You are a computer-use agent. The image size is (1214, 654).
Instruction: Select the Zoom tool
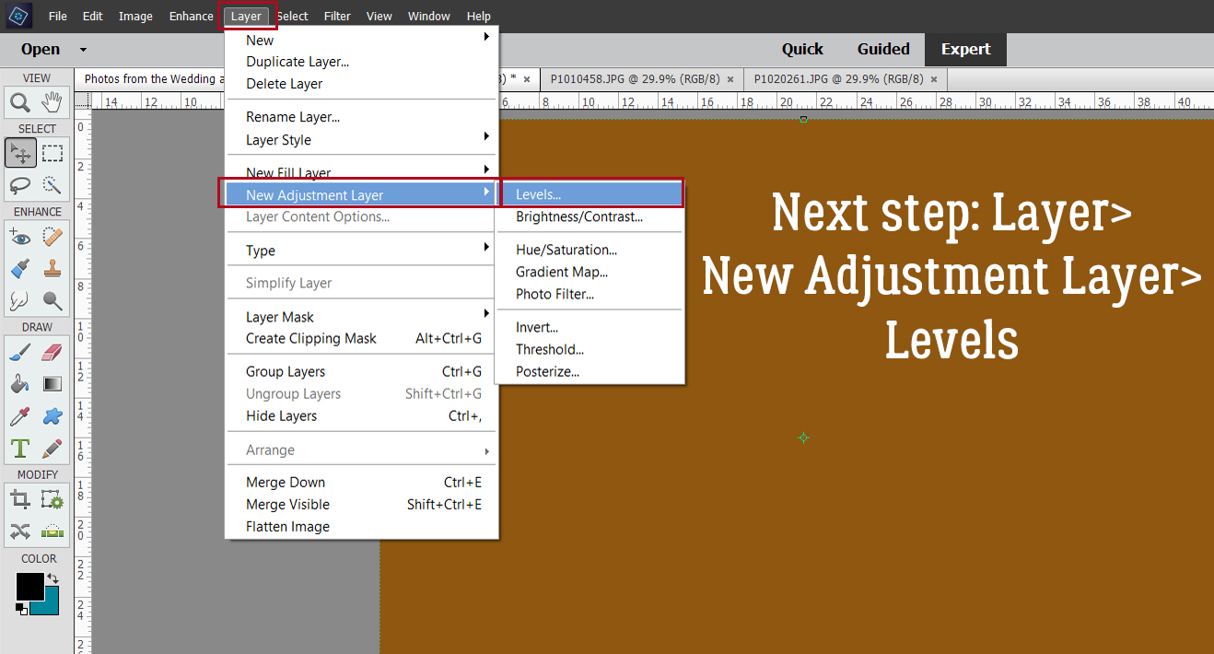pyautogui.click(x=20, y=103)
